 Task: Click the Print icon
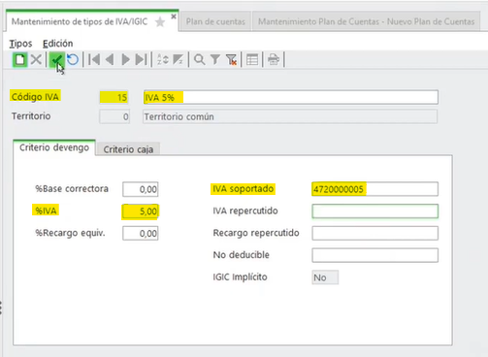pos(274,59)
